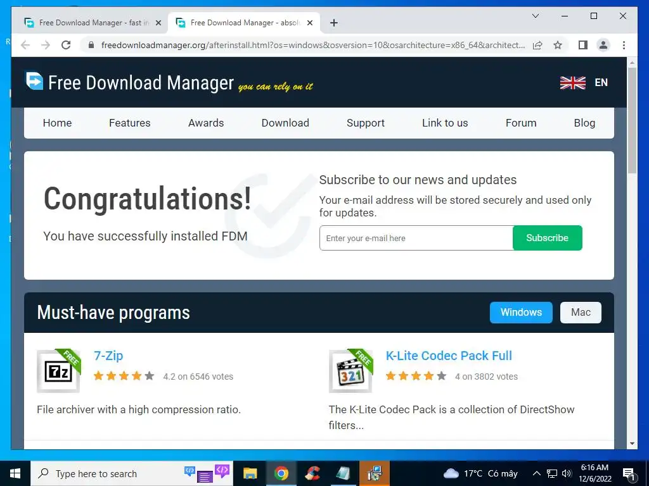
Task: Click the 7-Zip program icon
Action: pyautogui.click(x=59, y=371)
